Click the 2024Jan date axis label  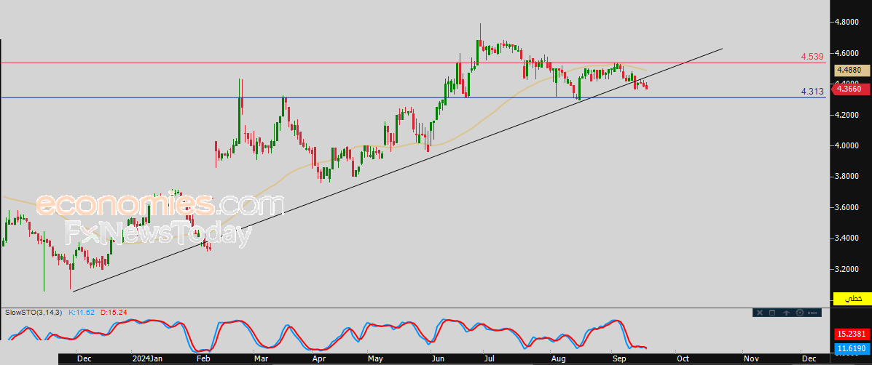coord(147,359)
